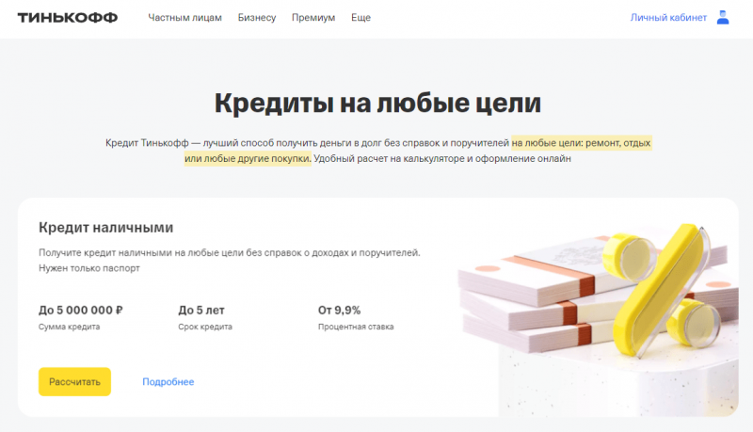Click the Кредит наличными card title
The image size is (753, 432).
pyautogui.click(x=105, y=228)
